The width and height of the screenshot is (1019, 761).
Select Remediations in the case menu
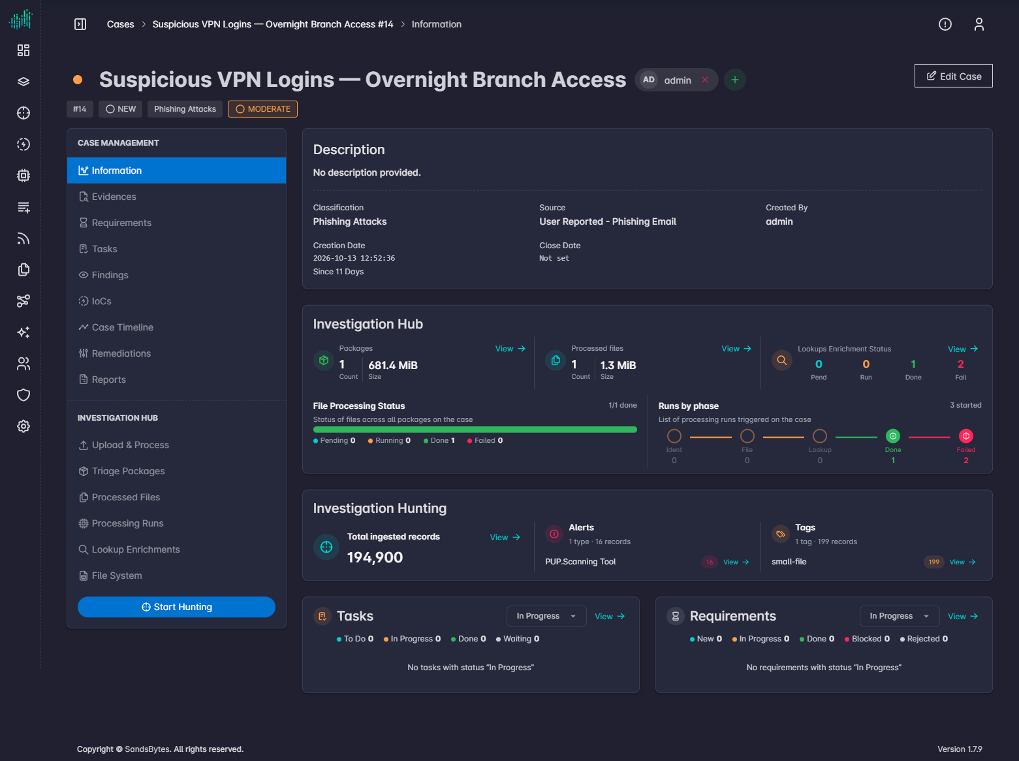(x=176, y=353)
